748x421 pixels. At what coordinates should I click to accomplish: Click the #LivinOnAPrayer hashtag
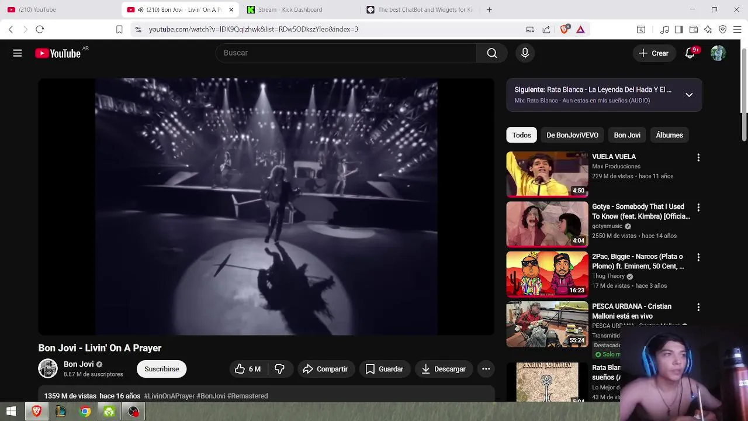coord(169,396)
